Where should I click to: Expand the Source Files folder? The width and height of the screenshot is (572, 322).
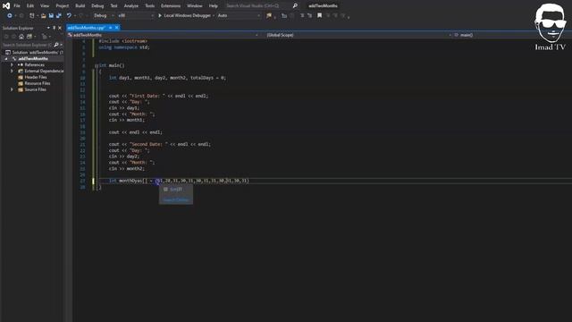[12, 89]
